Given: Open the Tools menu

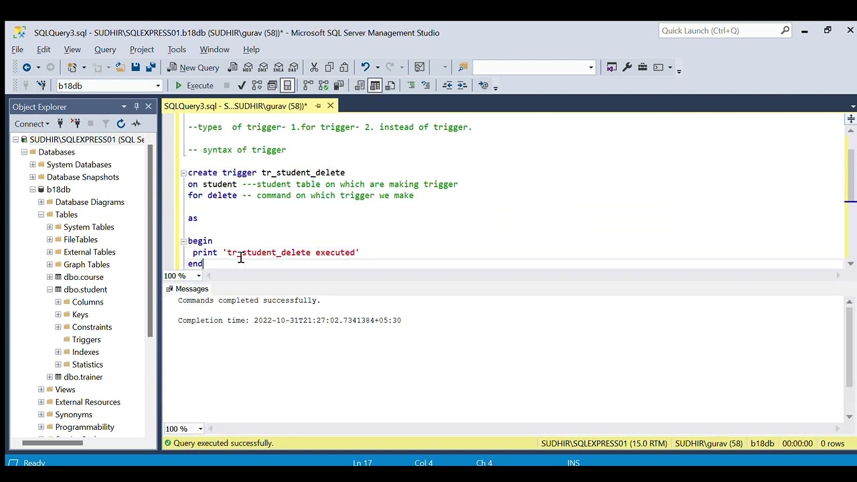Looking at the screenshot, I should (x=177, y=50).
